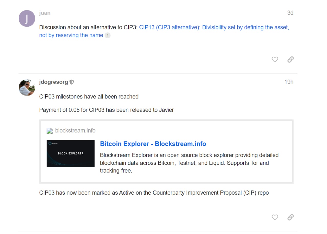Like juan's post with heart icon

pos(275,60)
